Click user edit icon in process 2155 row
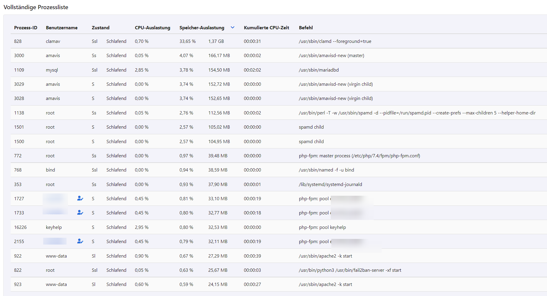 80,241
